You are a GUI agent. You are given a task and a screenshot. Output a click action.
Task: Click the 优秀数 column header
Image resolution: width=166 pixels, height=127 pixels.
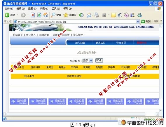tap(87, 67)
